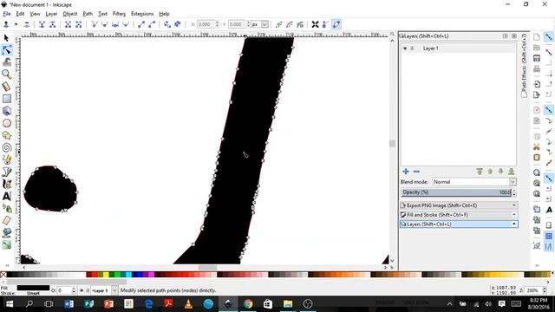Select the Star and polygon tool
Viewport: 555px width, 312px height.
tap(6, 135)
